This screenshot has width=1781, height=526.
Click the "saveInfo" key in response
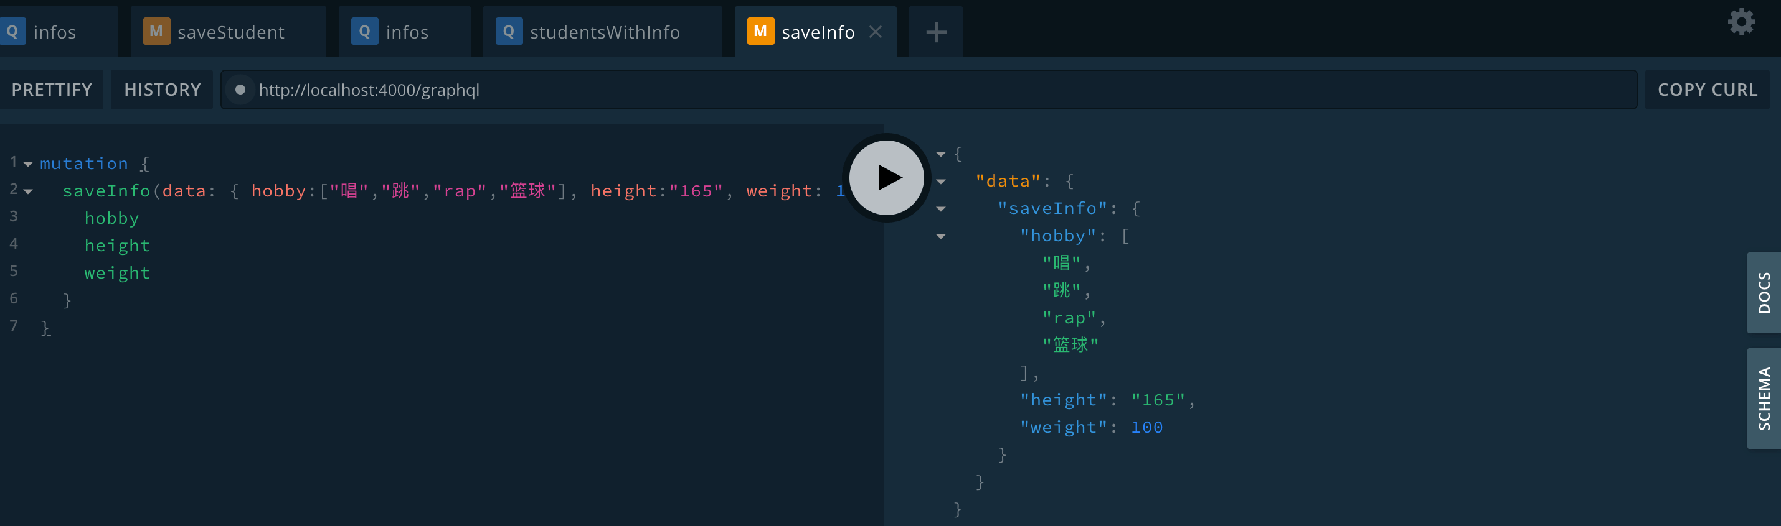[1052, 208]
